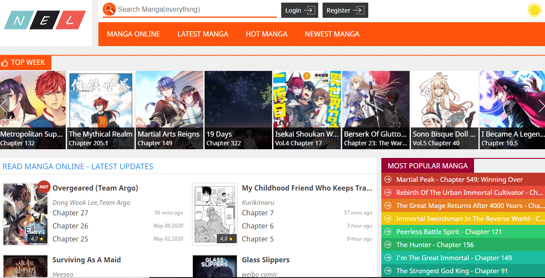Open Overgeared Chapter 25

71,239
